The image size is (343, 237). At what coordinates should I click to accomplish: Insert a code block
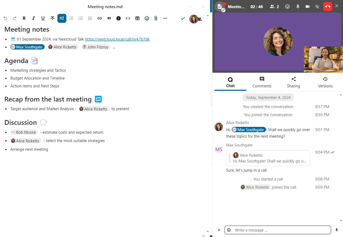[x=128, y=18]
